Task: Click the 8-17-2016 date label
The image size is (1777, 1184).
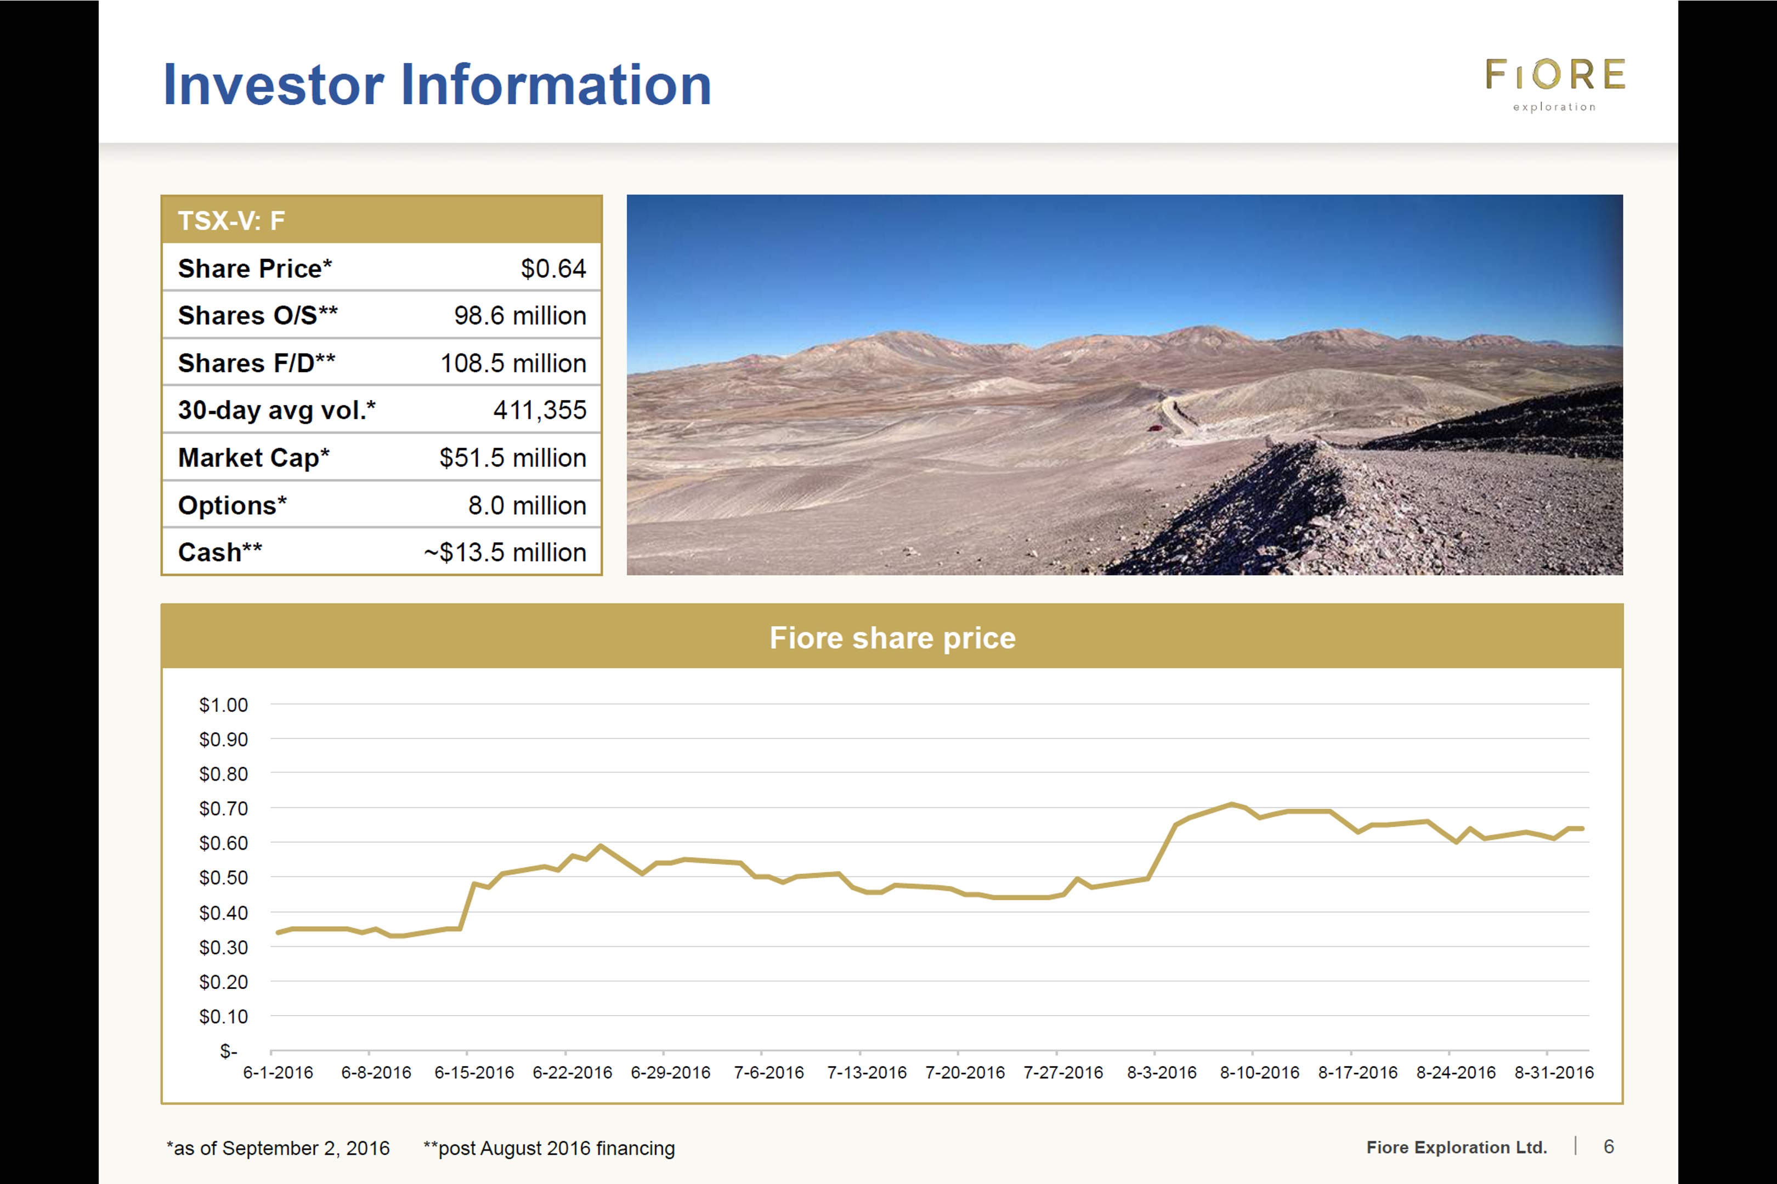Action: tap(1357, 1072)
